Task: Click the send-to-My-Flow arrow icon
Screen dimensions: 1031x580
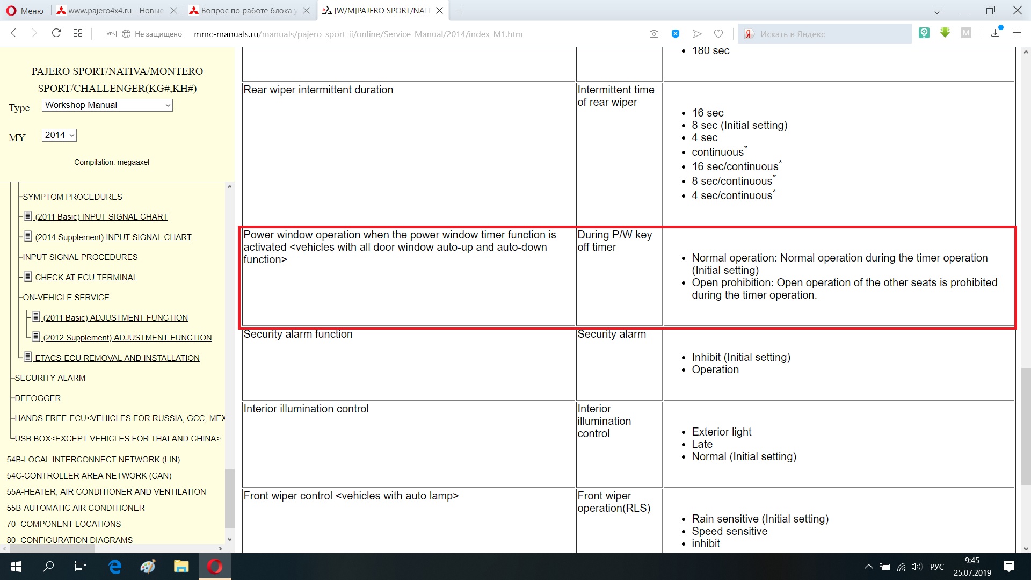Action: [697, 34]
